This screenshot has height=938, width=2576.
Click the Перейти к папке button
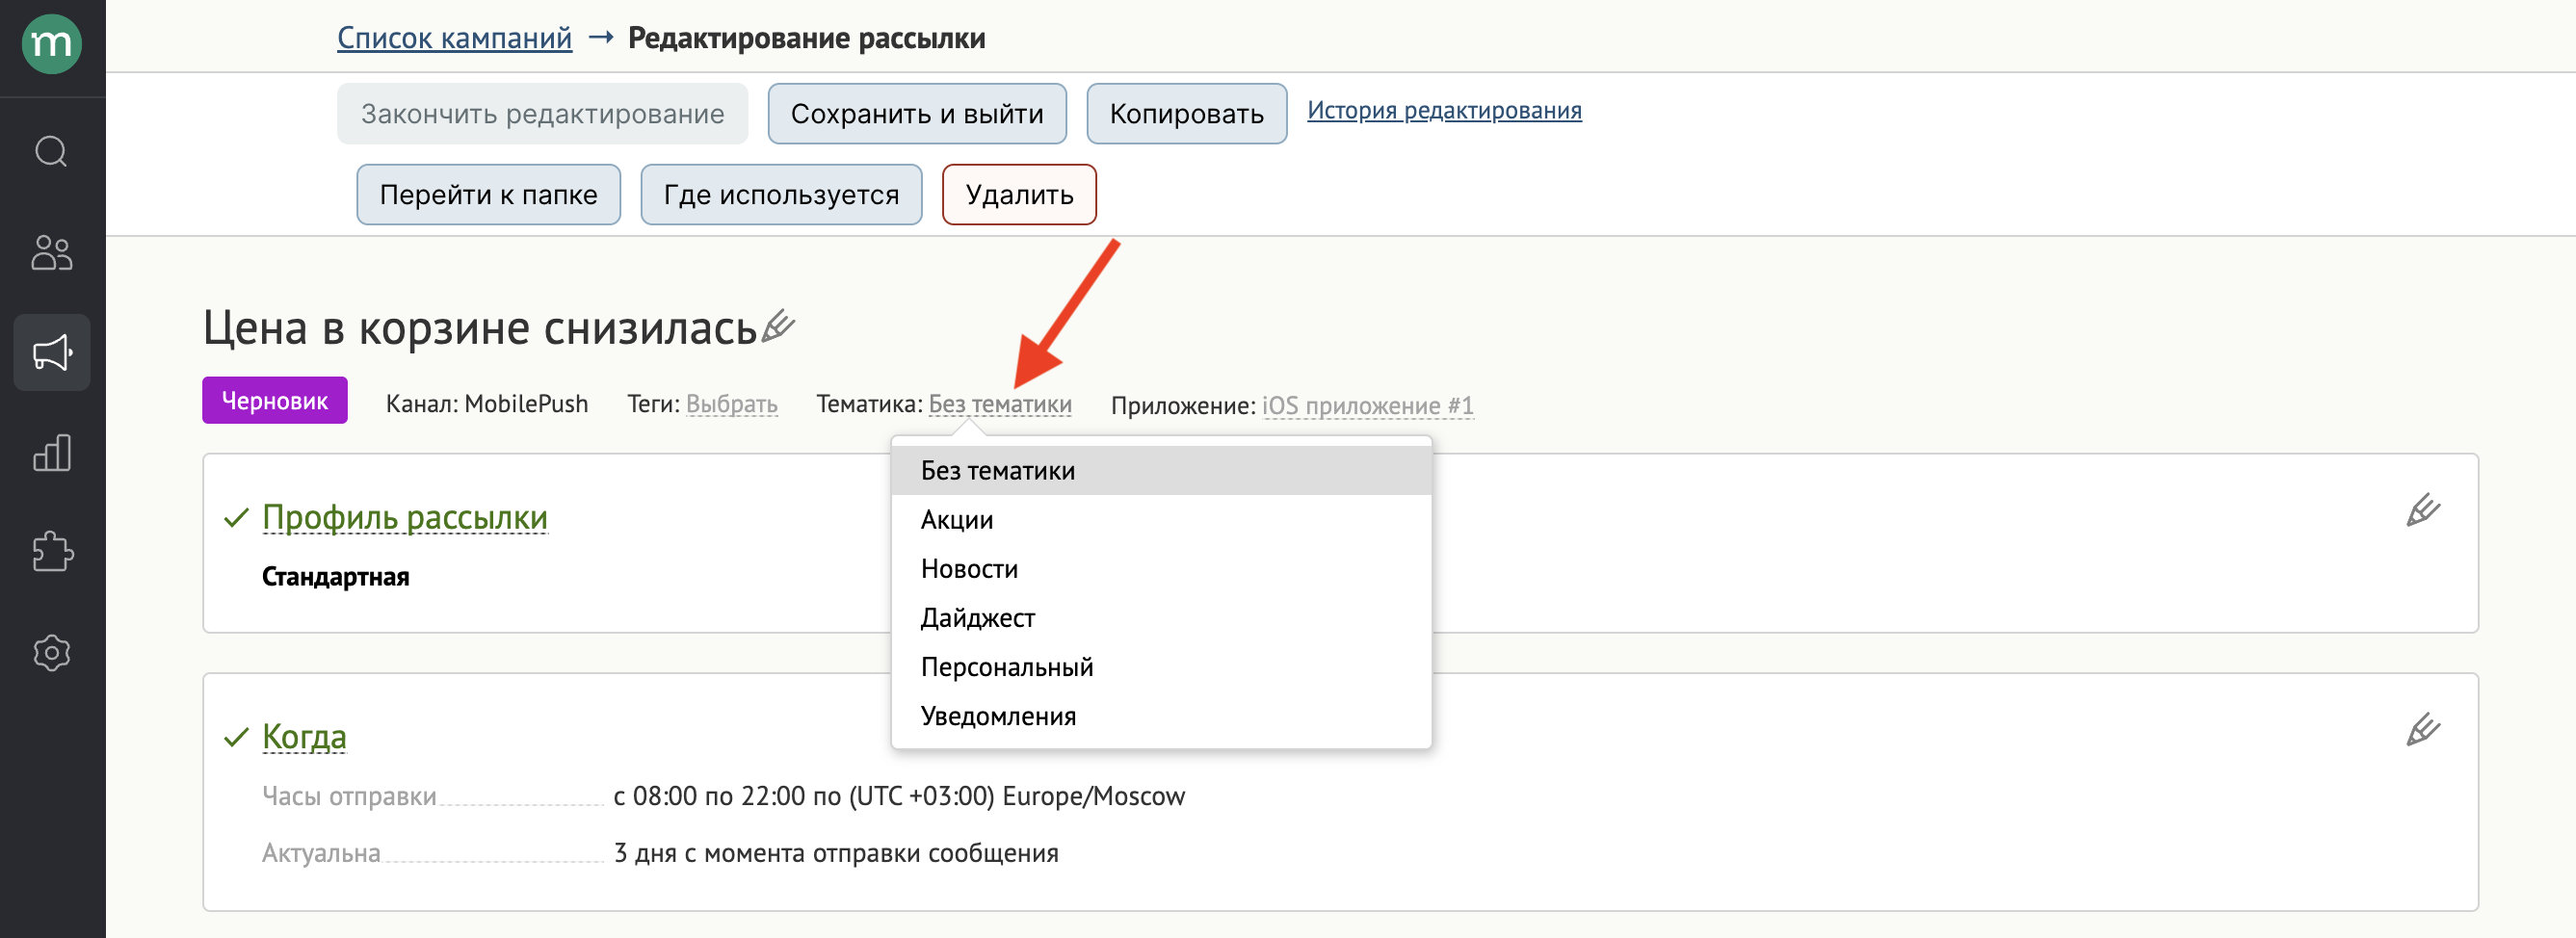point(488,194)
